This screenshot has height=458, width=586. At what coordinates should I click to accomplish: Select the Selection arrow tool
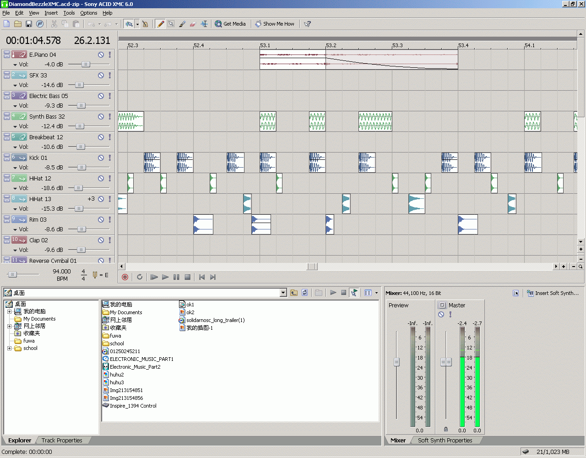point(171,24)
